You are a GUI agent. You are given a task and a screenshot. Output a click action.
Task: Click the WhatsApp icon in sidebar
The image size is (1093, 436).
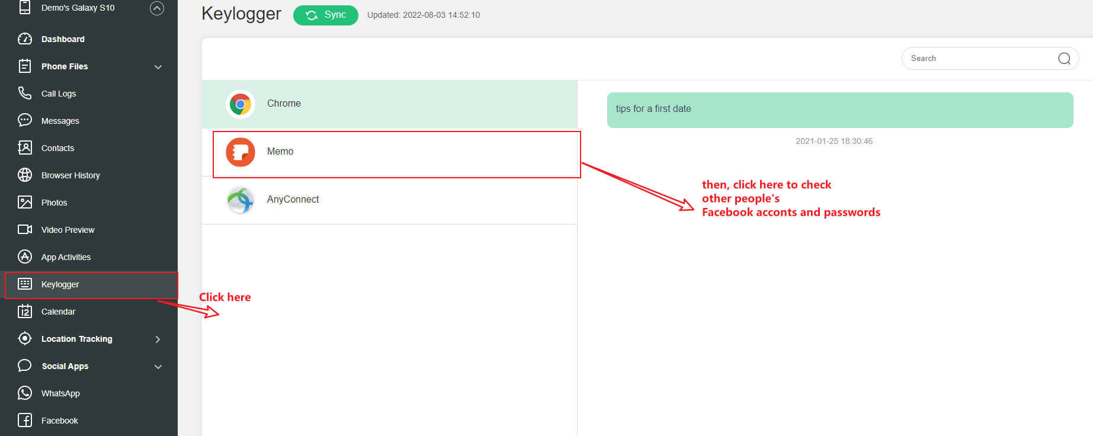point(25,393)
